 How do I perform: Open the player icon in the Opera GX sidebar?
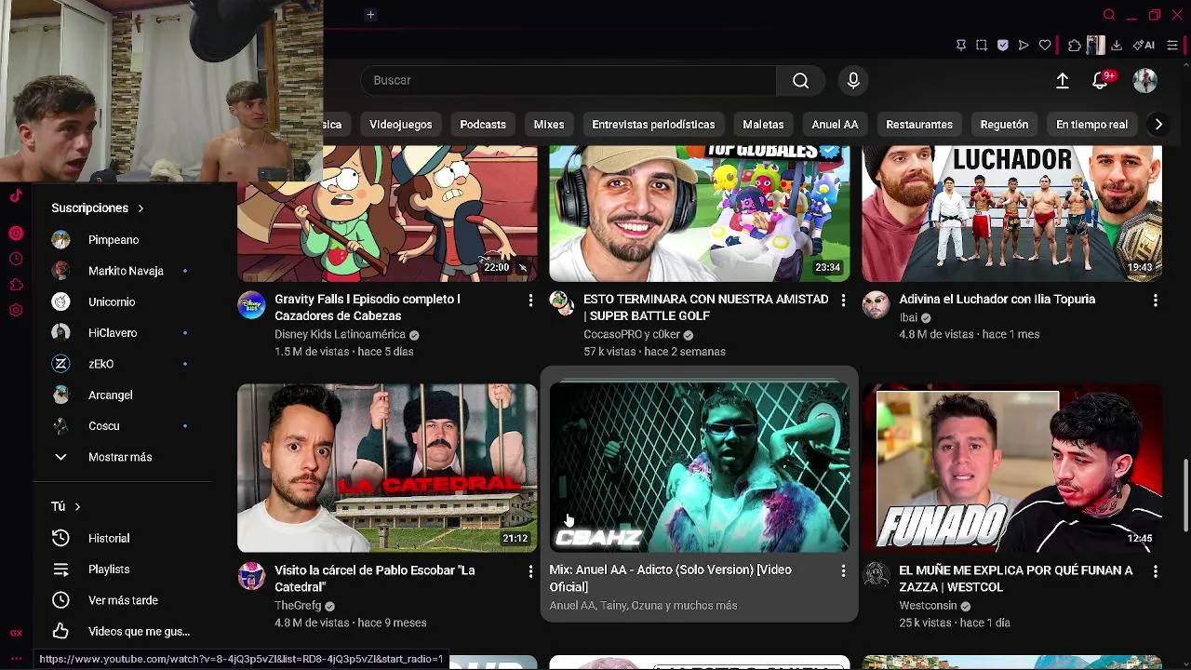(16, 233)
